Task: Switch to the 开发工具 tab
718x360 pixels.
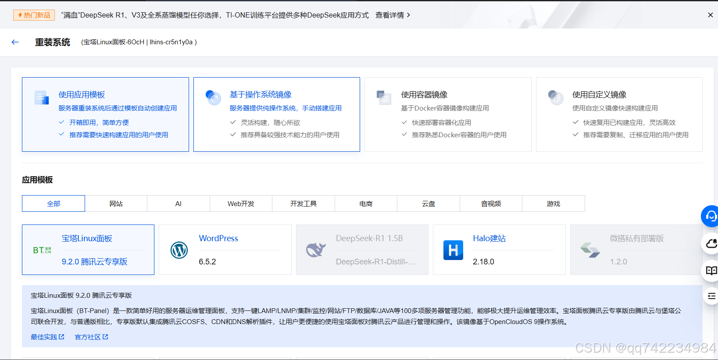Action: [304, 203]
